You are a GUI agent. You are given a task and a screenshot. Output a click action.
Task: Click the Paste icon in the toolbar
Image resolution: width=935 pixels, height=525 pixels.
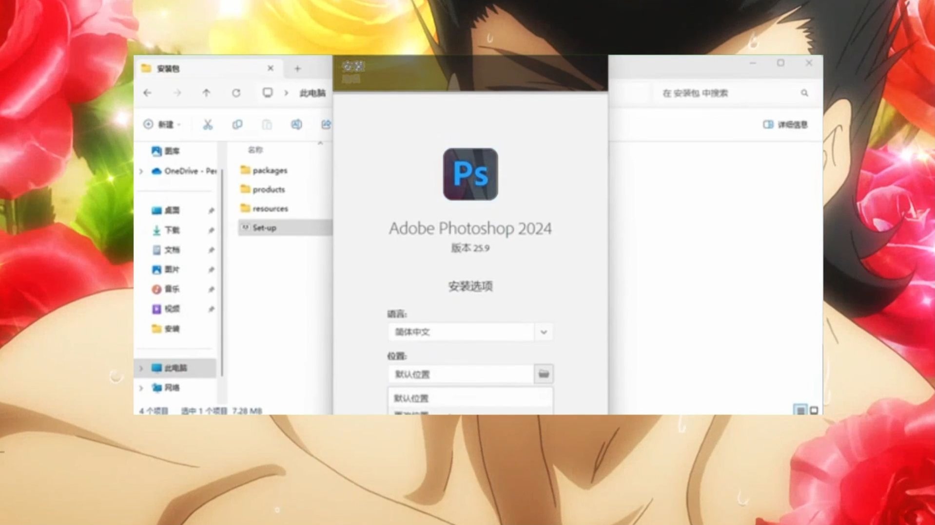coord(267,125)
